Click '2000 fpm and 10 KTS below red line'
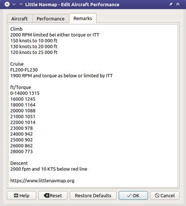The image size is (186, 206). tap(49, 169)
